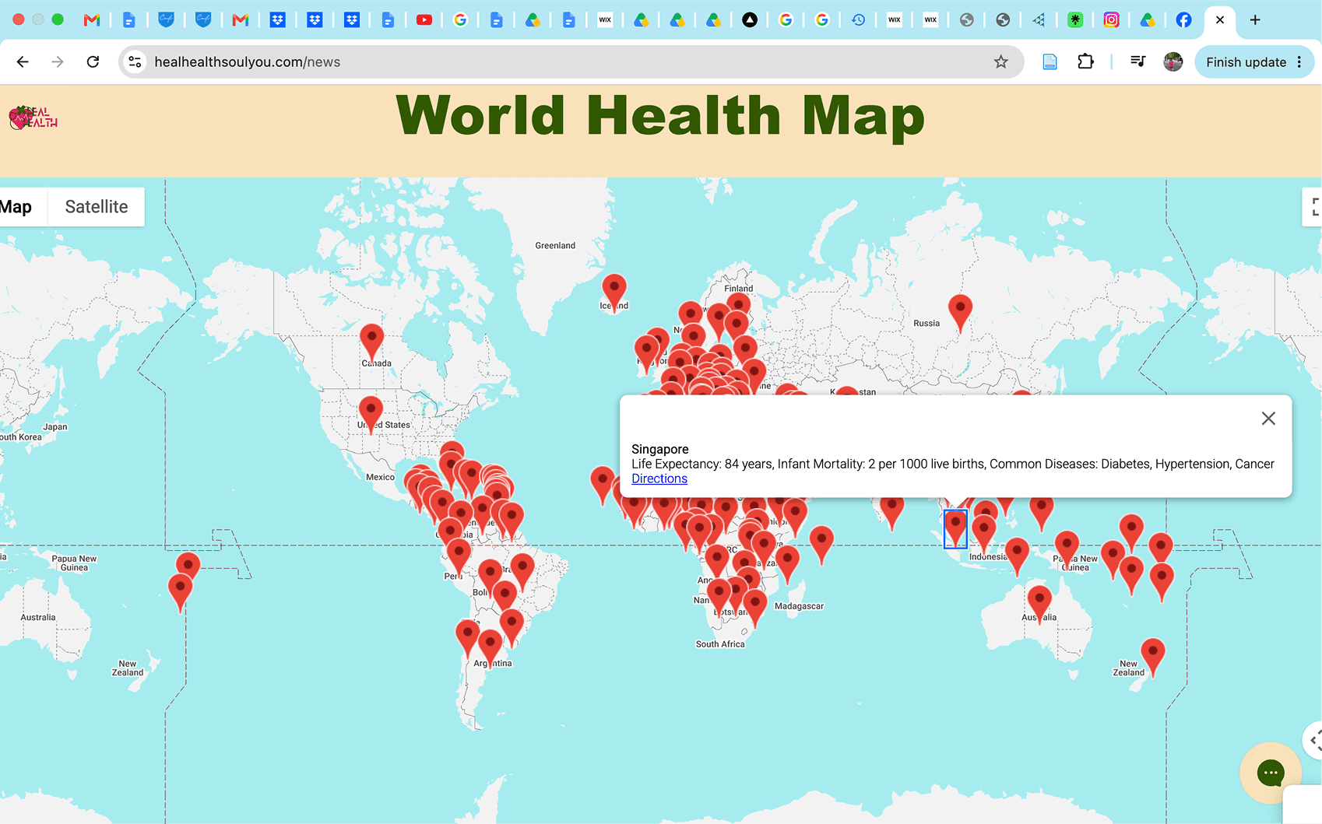This screenshot has width=1322, height=824.
Task: Click the World Health Map heading
Action: tap(660, 116)
